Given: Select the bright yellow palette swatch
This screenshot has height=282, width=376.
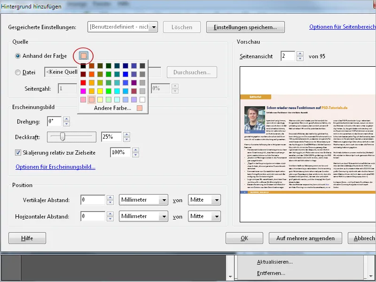Looking at the screenshot, I should click(100, 91).
